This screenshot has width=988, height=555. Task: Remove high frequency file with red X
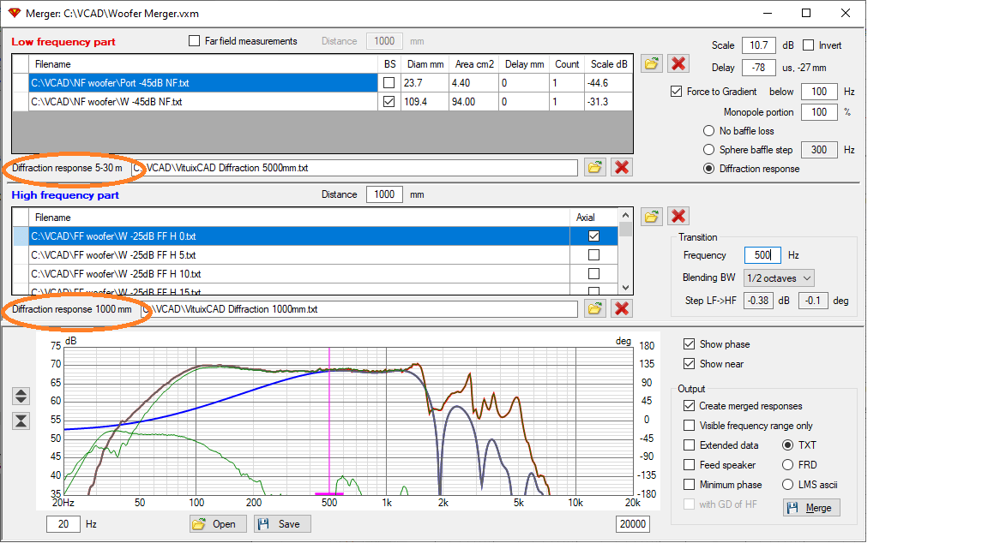tap(678, 217)
